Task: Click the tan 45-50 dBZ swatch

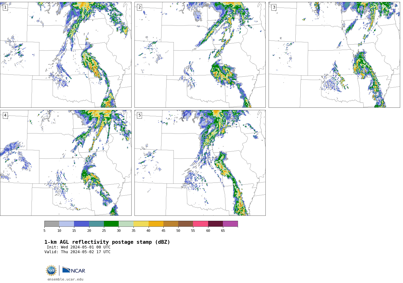Action: (171, 224)
